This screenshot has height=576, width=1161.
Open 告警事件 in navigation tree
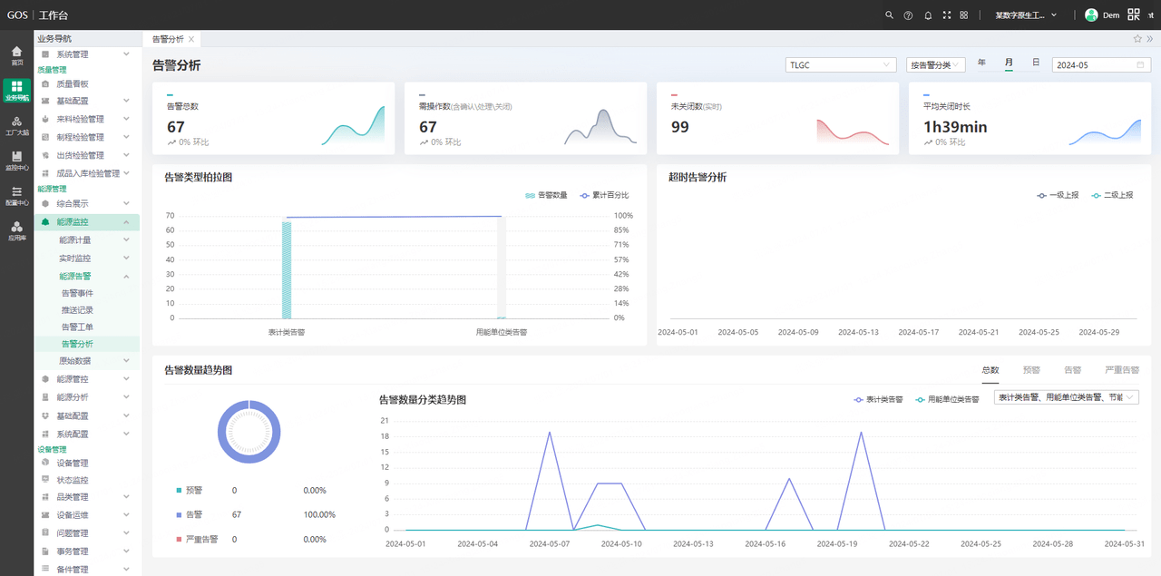tap(77, 293)
